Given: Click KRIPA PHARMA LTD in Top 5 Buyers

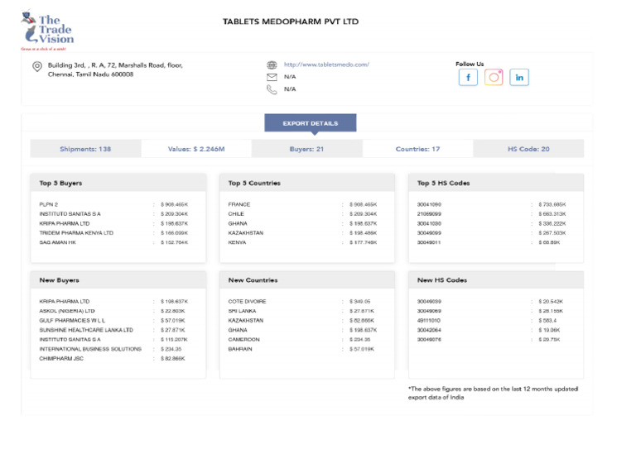Looking at the screenshot, I should click(x=65, y=223).
